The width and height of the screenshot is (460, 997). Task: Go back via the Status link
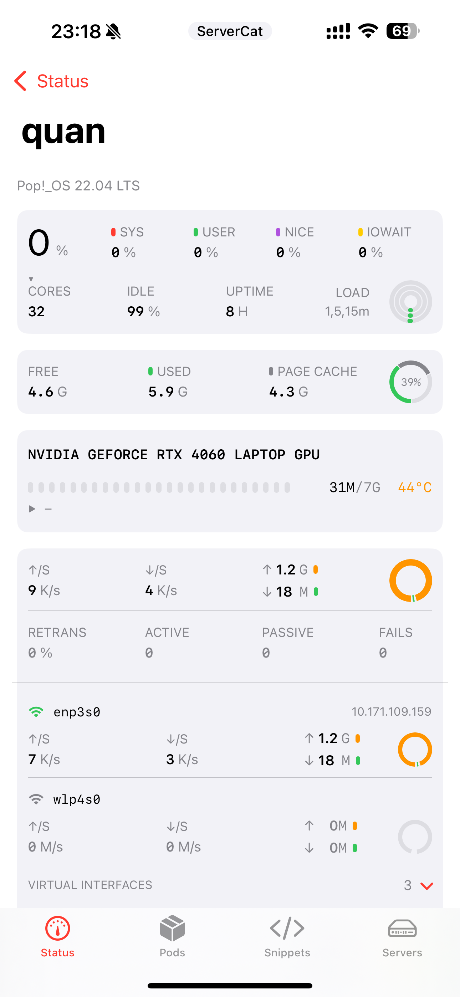pyautogui.click(x=63, y=81)
